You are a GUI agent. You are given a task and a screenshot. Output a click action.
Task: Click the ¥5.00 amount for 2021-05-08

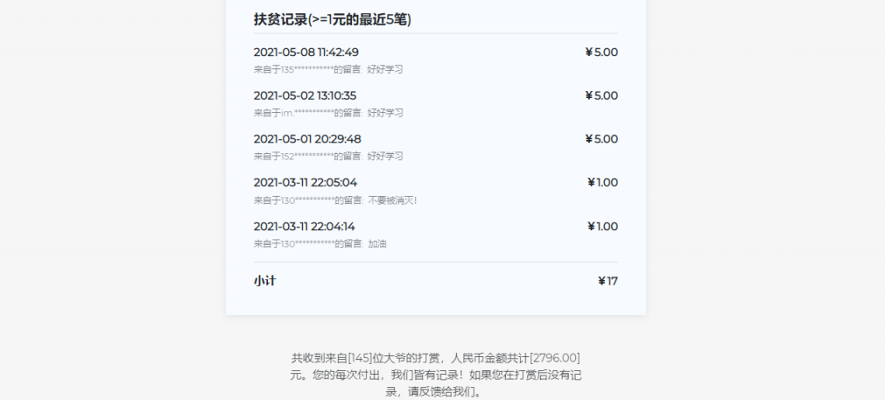click(601, 53)
